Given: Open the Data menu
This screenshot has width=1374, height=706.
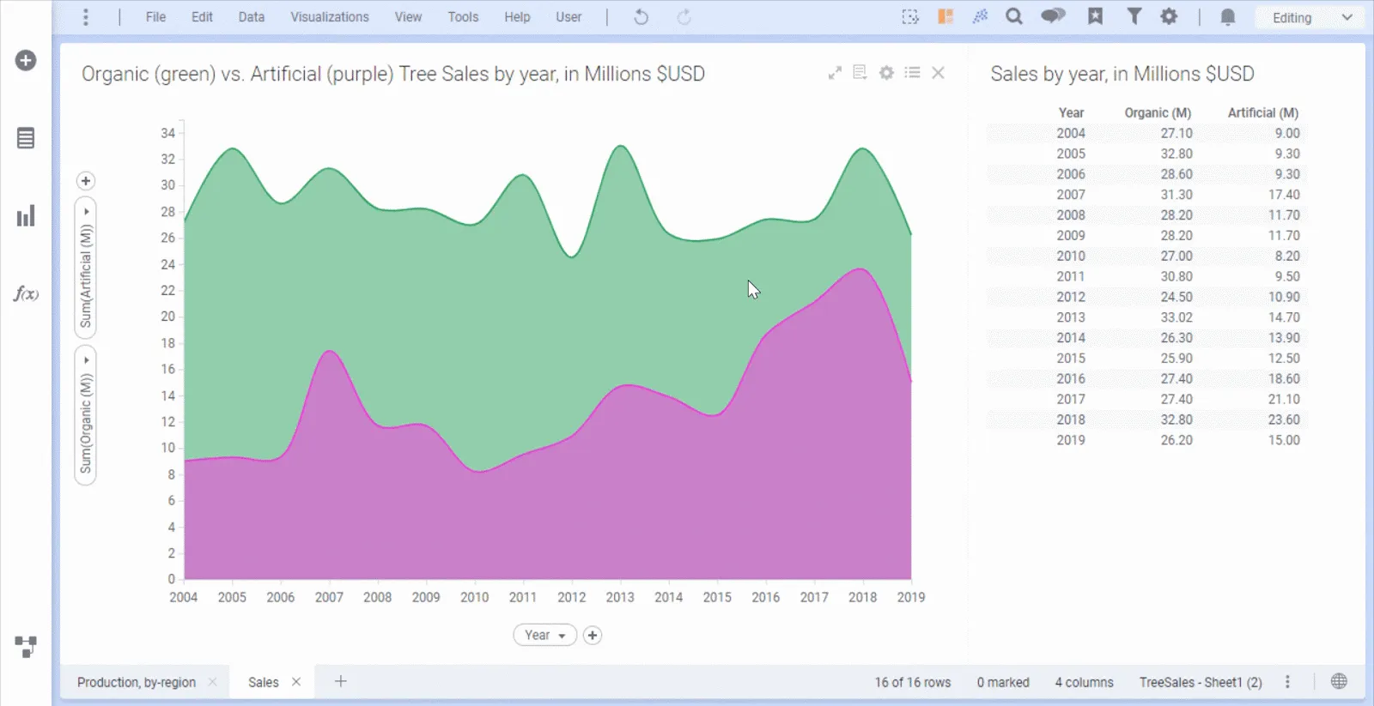Looking at the screenshot, I should [x=252, y=17].
